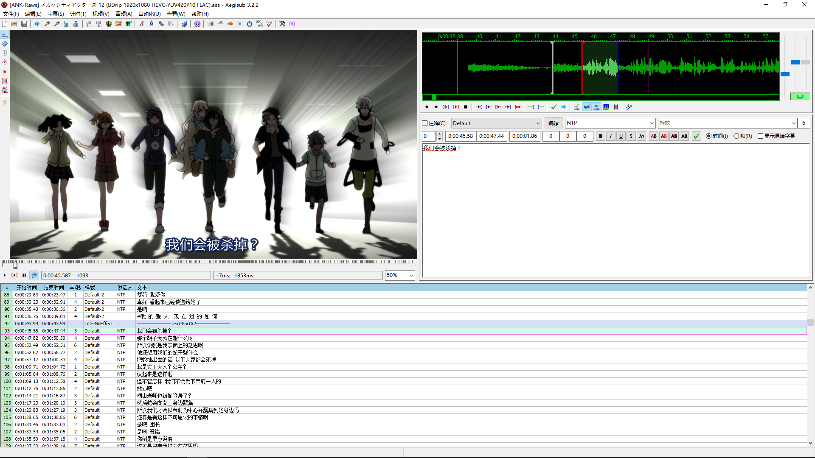
Task: Open a subtitle file with the folder icon
Action: tap(14, 24)
